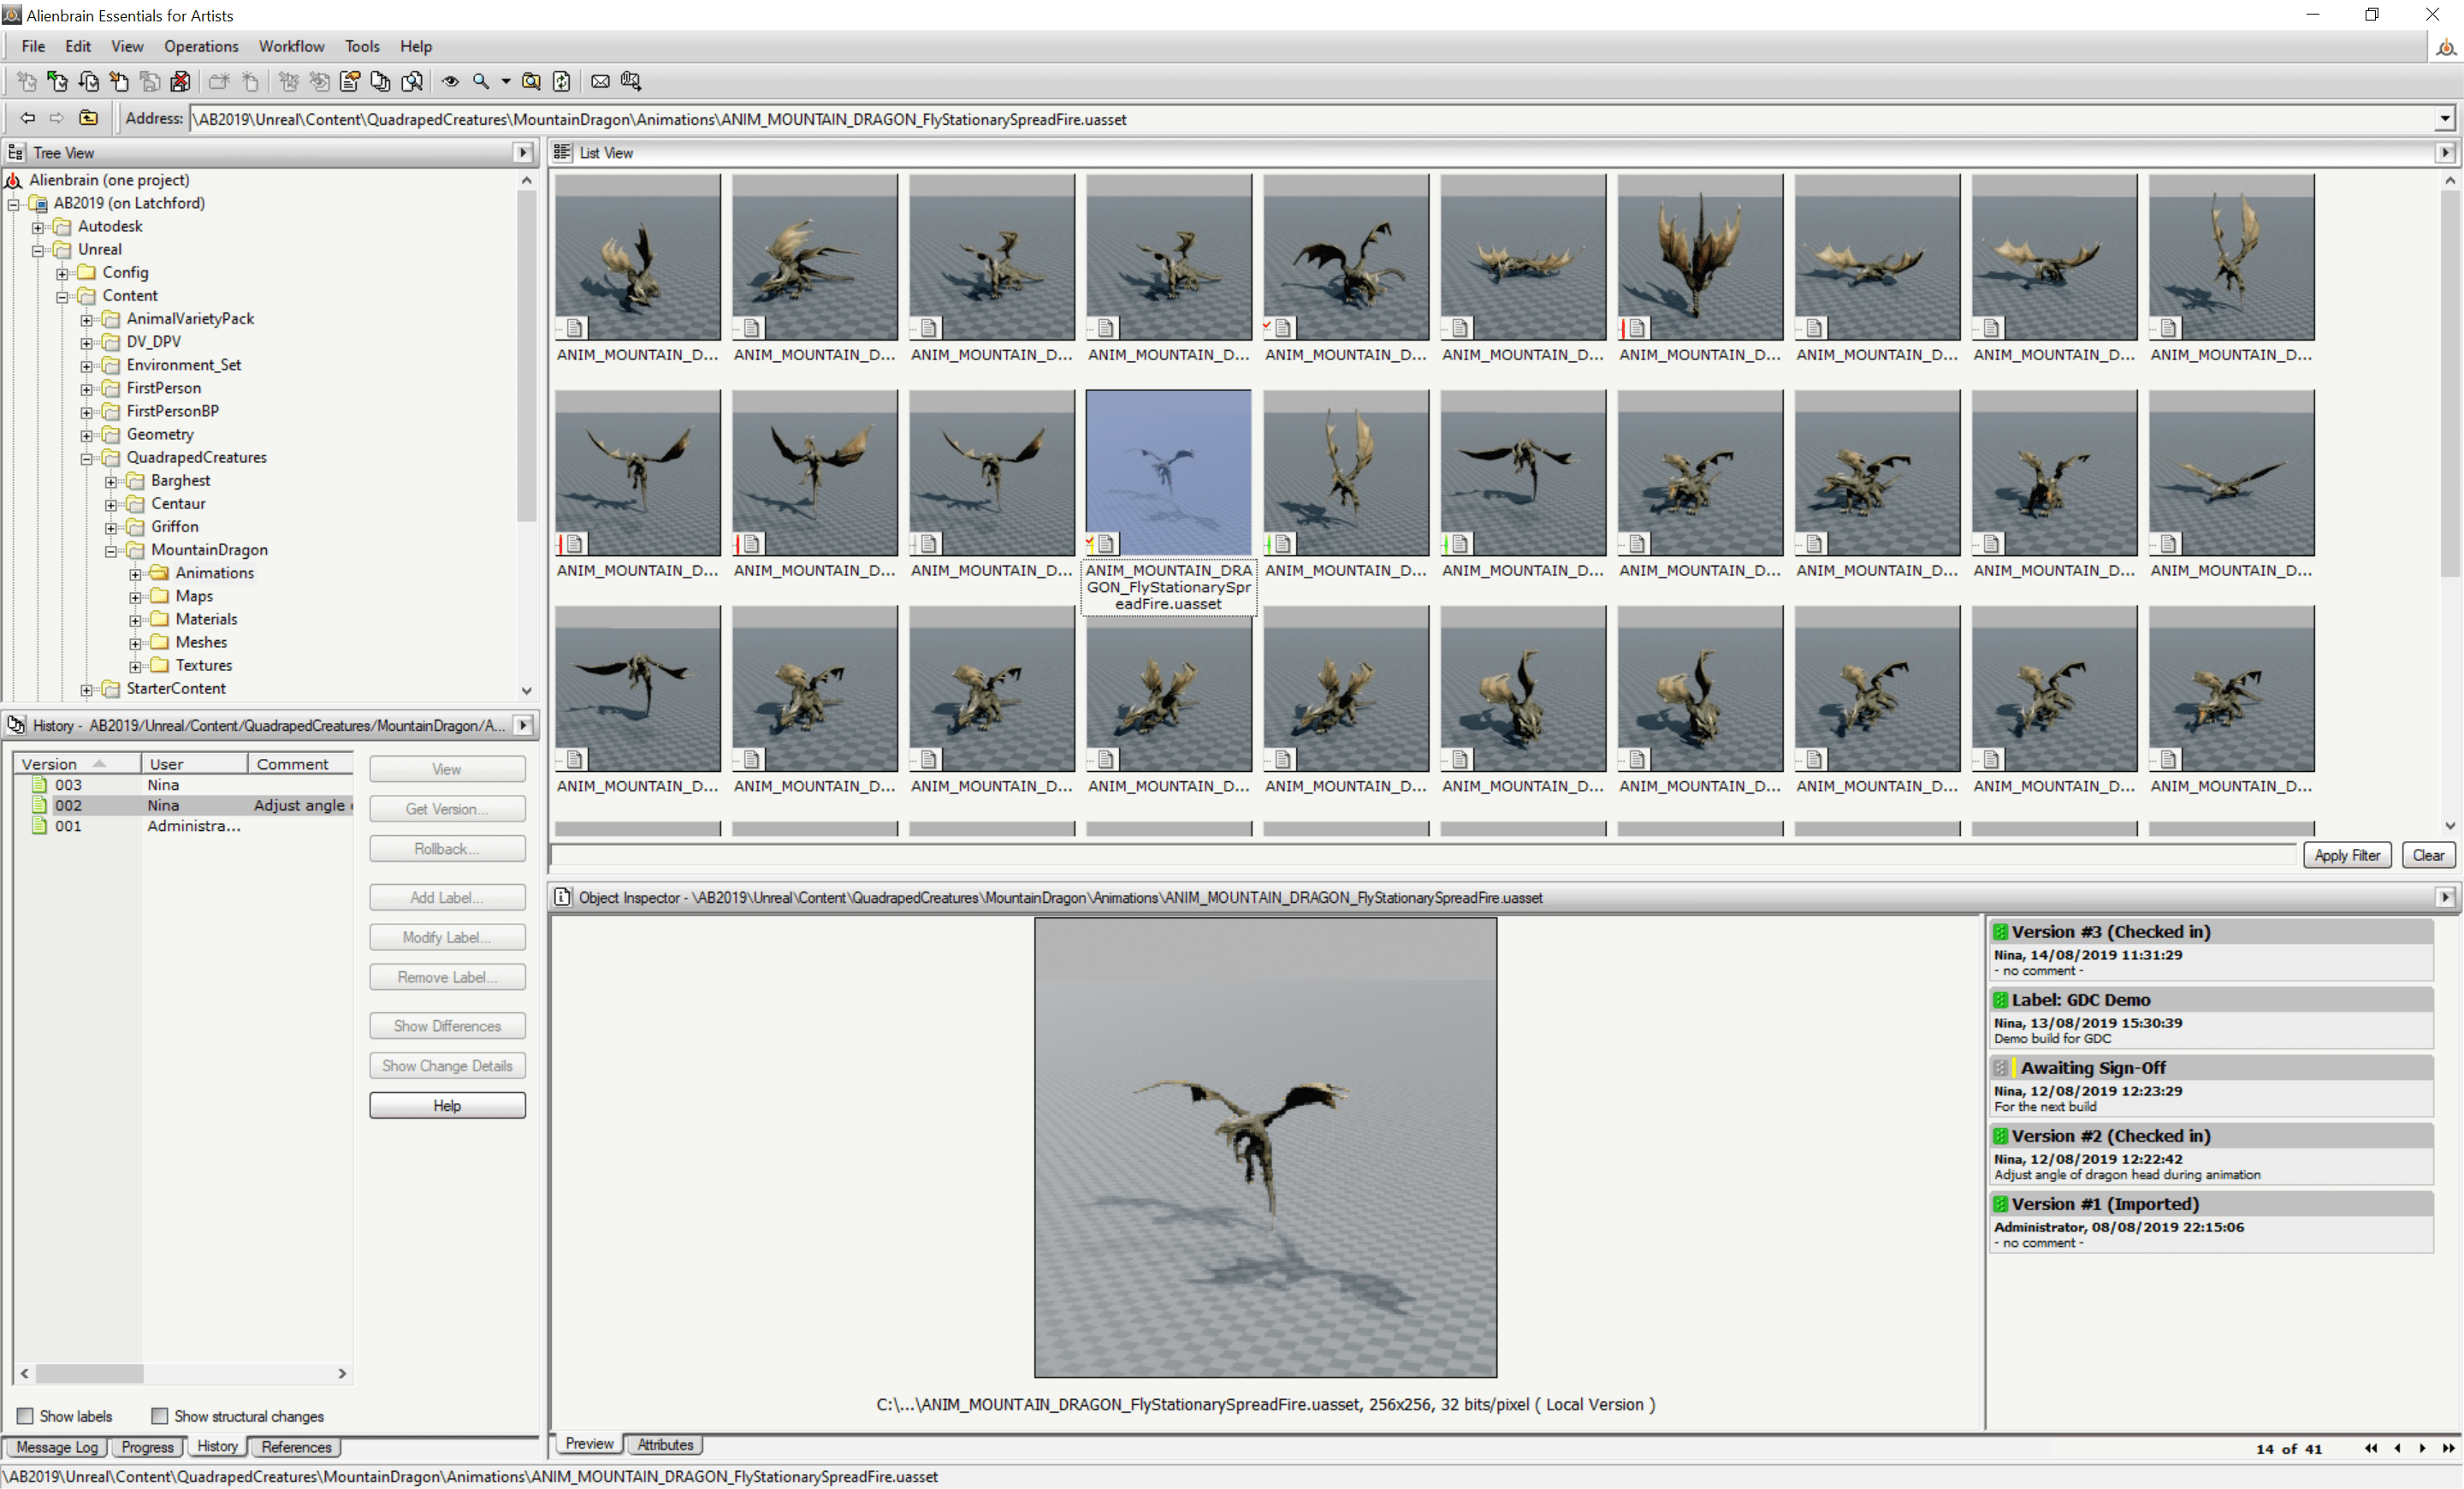Image resolution: width=2464 pixels, height=1489 pixels.
Task: Start a search with the magnifier toolbar icon
Action: 480,81
